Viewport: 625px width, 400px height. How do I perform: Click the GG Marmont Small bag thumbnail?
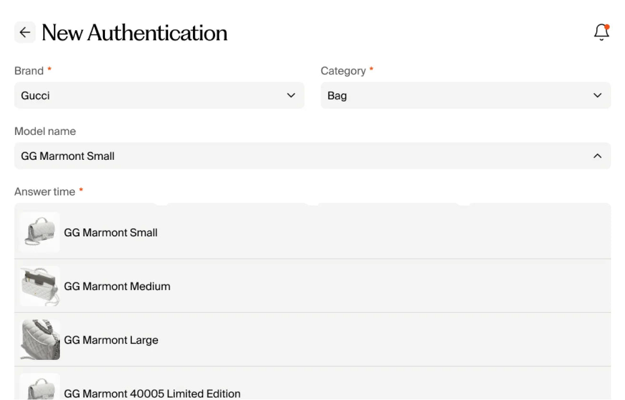point(40,232)
